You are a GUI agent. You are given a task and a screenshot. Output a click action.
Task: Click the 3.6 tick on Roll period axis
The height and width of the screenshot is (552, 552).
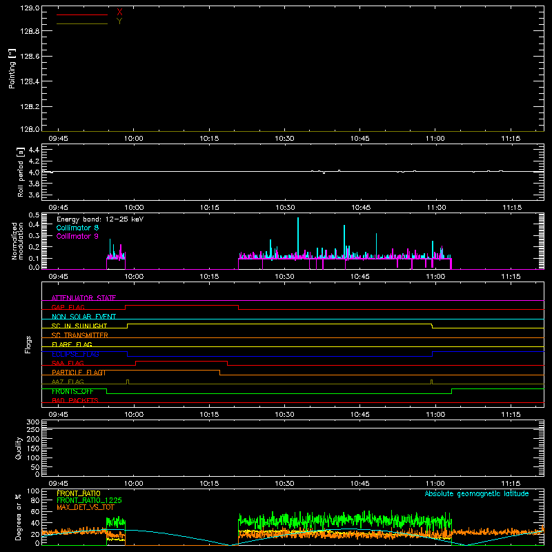pyautogui.click(x=34, y=195)
